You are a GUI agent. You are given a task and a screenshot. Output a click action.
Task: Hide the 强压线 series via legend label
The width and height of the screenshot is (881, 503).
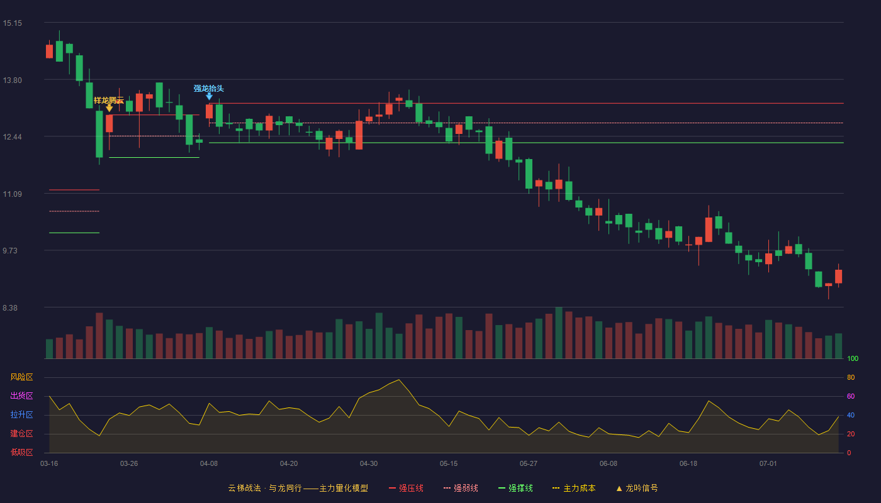[x=411, y=488]
